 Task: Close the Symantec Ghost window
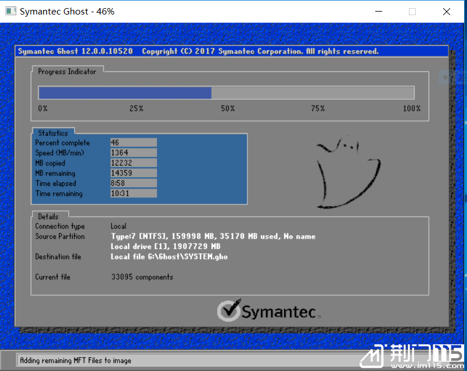[447, 11]
